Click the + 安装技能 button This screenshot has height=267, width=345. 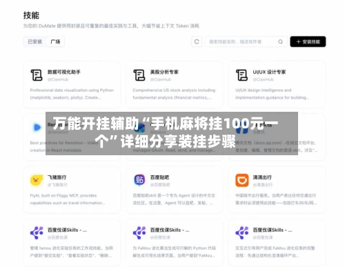pyautogui.click(x=308, y=41)
